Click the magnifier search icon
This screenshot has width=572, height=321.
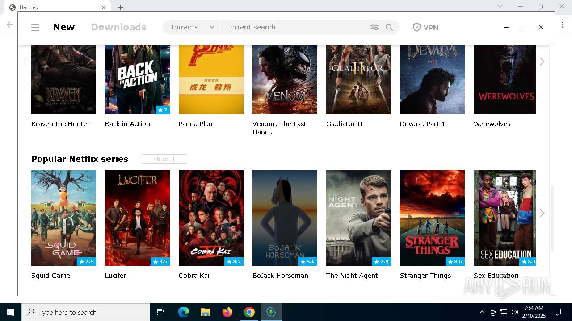[389, 27]
